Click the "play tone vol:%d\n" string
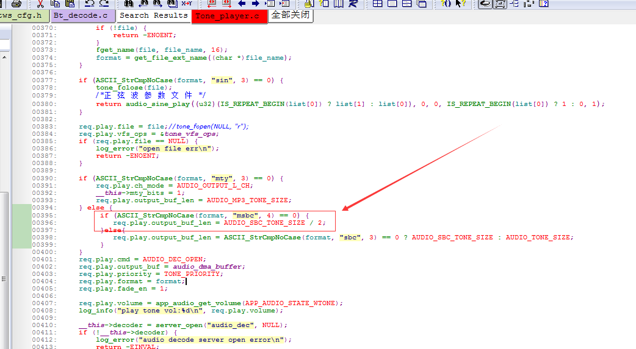Image resolution: width=636 pixels, height=349 pixels. click(160, 311)
